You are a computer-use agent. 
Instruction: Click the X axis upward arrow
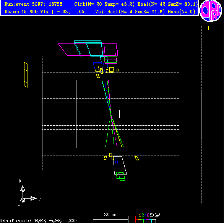(x=23, y=189)
